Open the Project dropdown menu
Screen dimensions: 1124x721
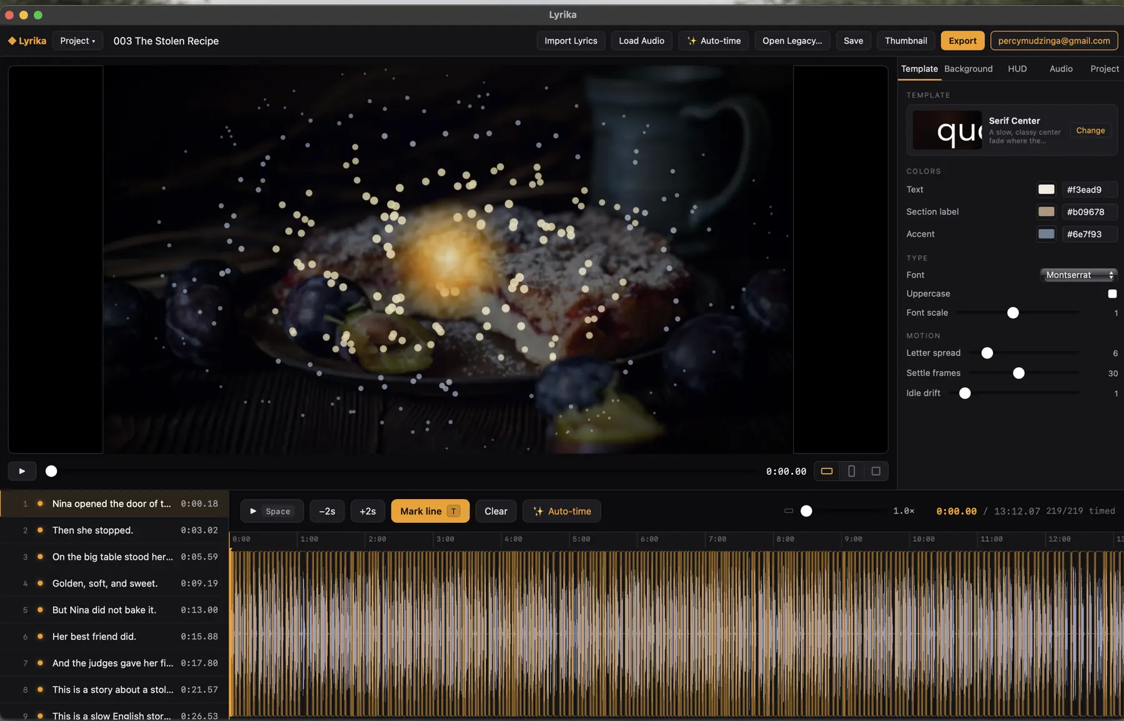coord(77,41)
